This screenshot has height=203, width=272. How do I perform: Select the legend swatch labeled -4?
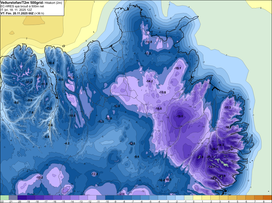(162, 198)
